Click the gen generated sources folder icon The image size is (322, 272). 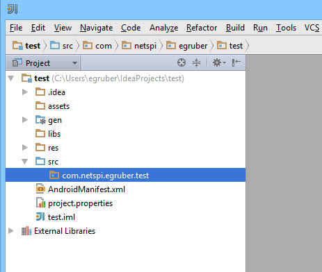click(40, 120)
